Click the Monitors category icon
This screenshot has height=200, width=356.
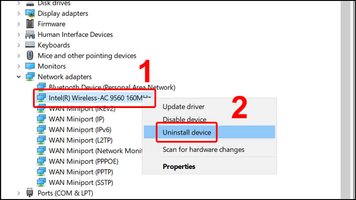[x=30, y=67]
